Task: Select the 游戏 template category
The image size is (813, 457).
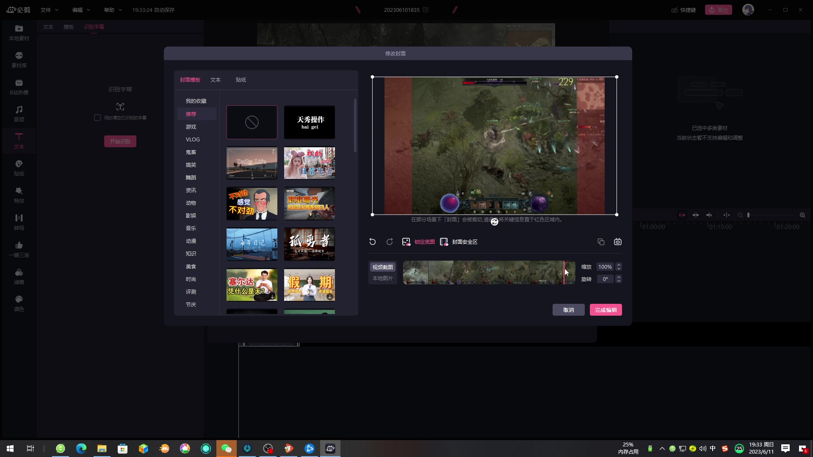Action: [x=191, y=127]
